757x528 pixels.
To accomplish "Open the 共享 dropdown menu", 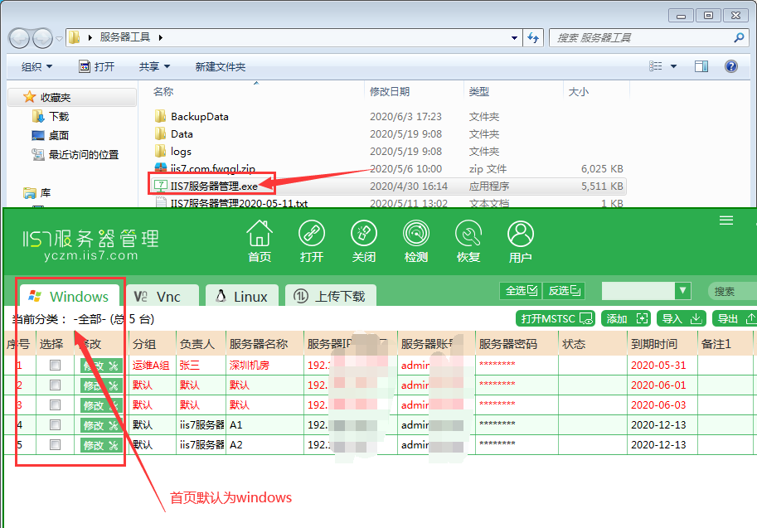I will click(x=154, y=66).
